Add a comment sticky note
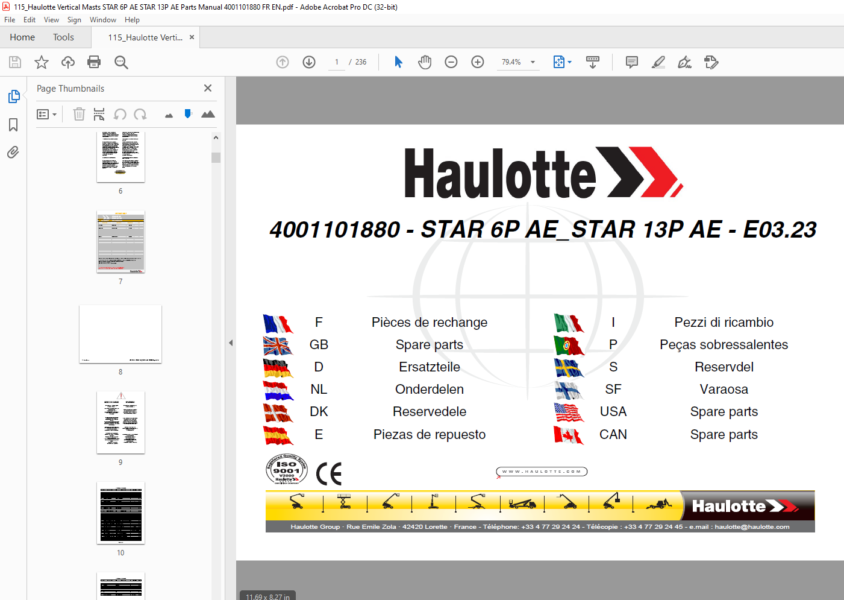Image resolution: width=844 pixels, height=600 pixels. click(632, 62)
